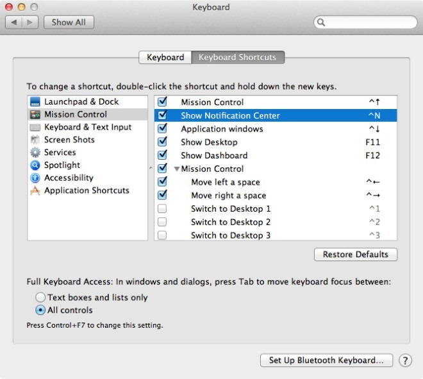Open help with the question mark button
Screen dimensions: 423x379
[x=405, y=360]
